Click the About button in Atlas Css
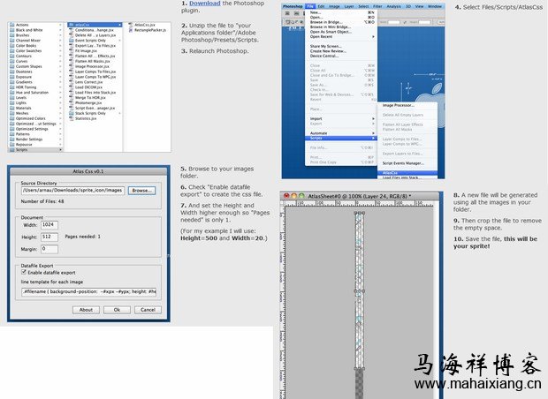The height and width of the screenshot is (399, 548). pyautogui.click(x=86, y=310)
